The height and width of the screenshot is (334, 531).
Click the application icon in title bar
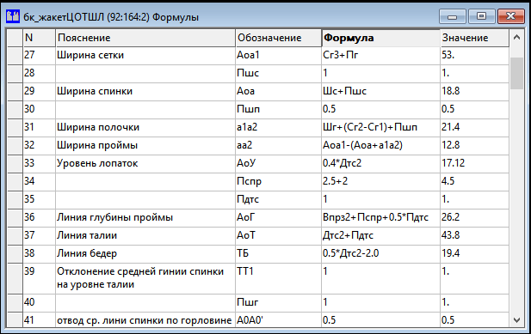pyautogui.click(x=13, y=15)
